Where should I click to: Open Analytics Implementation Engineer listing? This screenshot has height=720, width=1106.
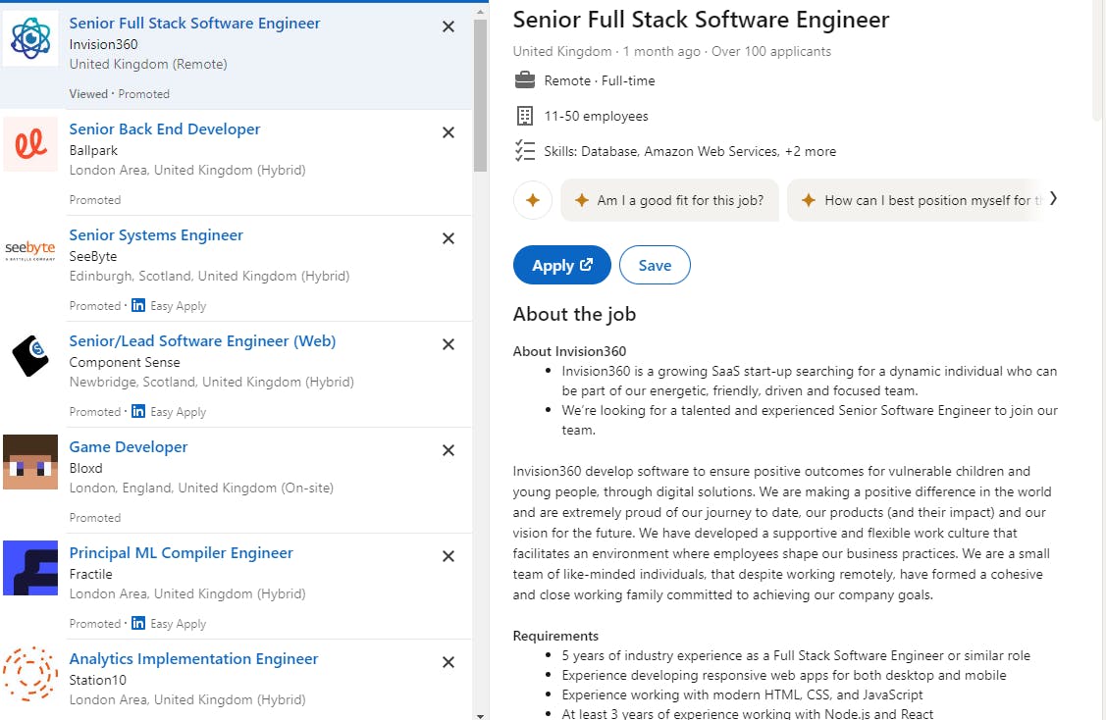[x=194, y=658]
